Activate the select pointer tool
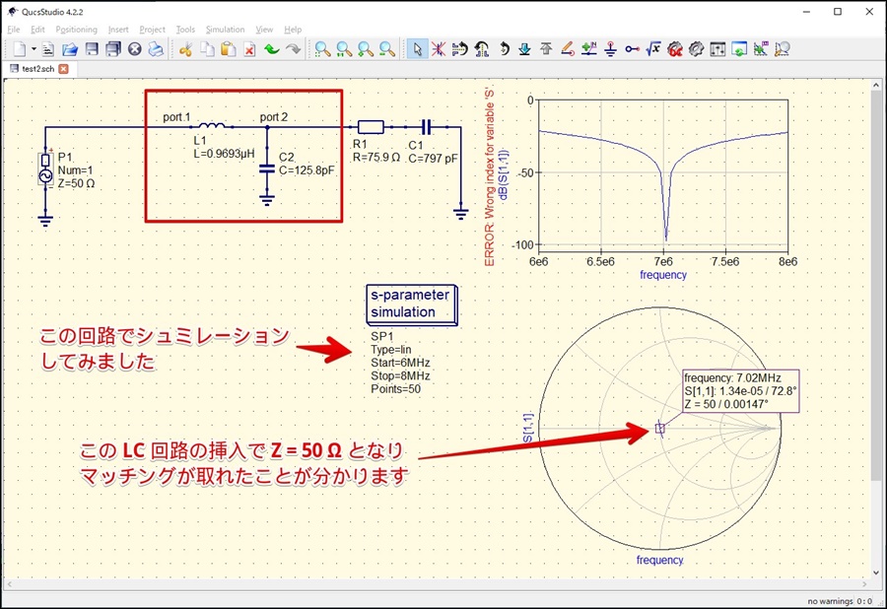The height and width of the screenshot is (609, 887). (x=418, y=49)
